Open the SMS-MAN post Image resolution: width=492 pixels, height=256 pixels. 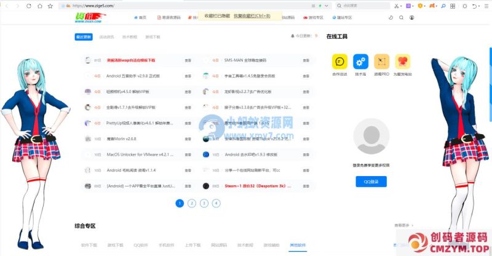245,60
